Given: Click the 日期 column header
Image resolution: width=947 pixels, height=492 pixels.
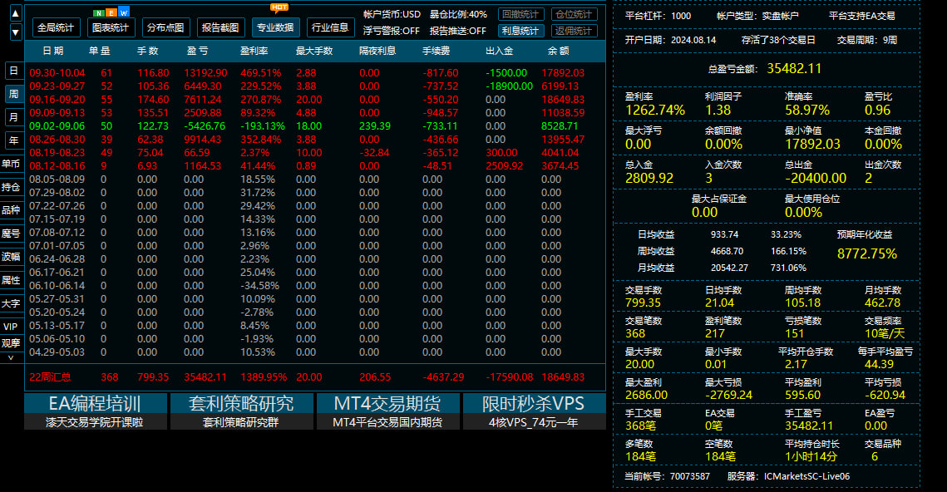Looking at the screenshot, I should click(x=53, y=51).
